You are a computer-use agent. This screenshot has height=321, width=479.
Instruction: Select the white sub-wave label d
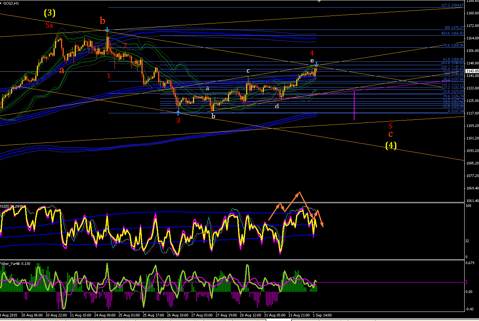click(277, 106)
